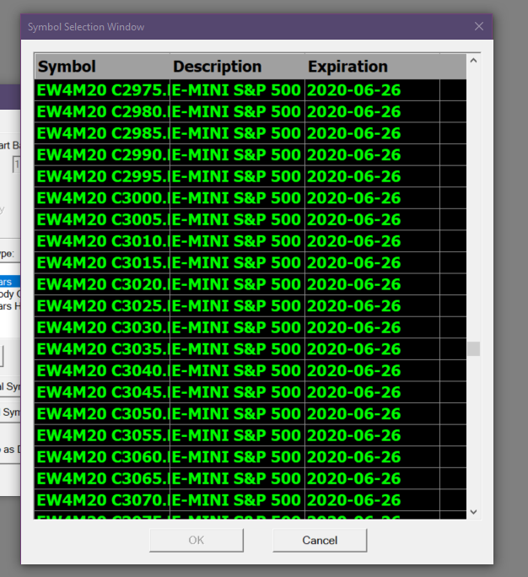Select the EW4M20 C3005 symbol row
The width and height of the screenshot is (528, 577).
tap(251, 219)
